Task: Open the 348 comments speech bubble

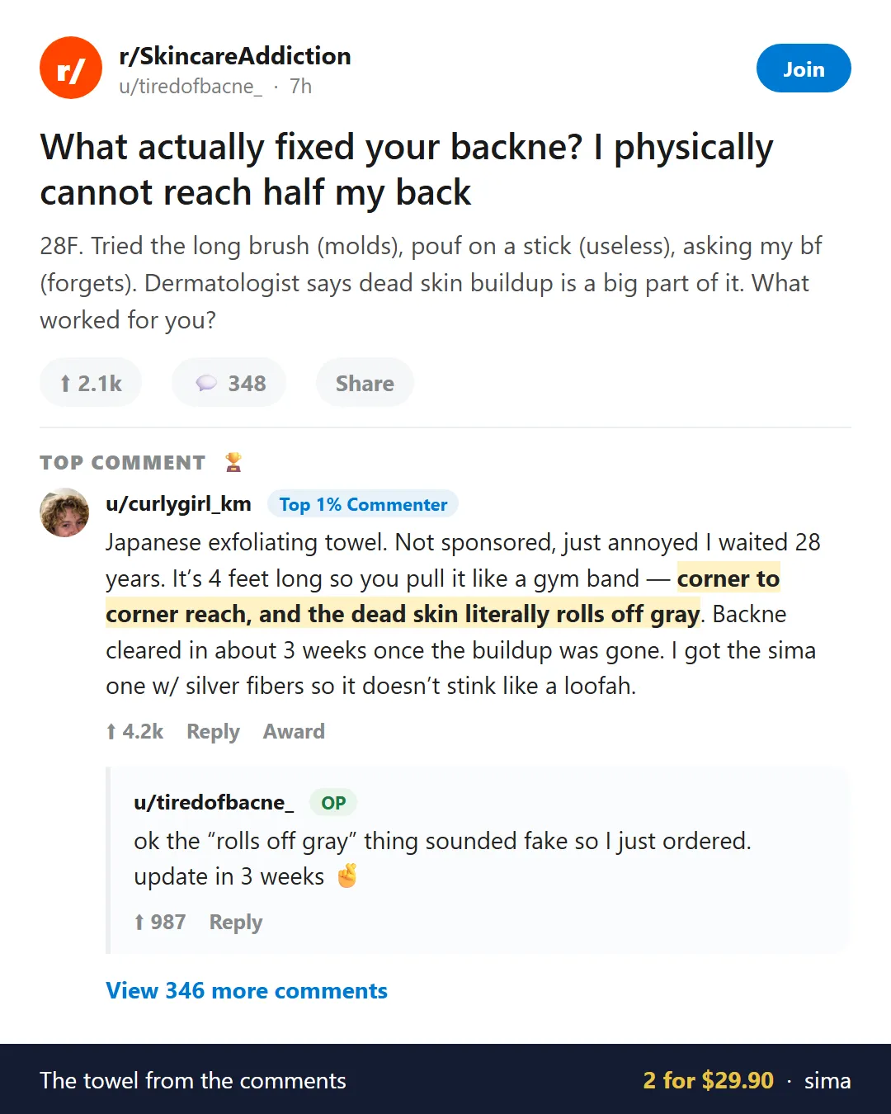Action: click(229, 383)
